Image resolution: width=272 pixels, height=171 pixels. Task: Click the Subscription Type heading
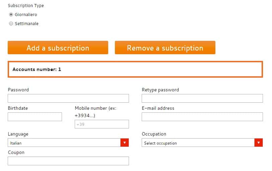tap(26, 6)
